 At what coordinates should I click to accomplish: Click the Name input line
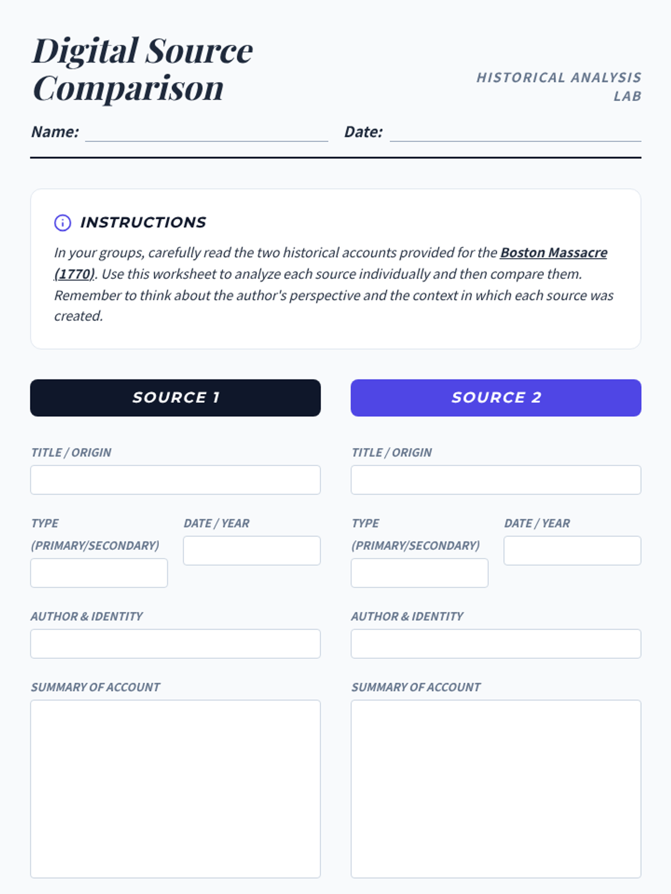(x=206, y=133)
